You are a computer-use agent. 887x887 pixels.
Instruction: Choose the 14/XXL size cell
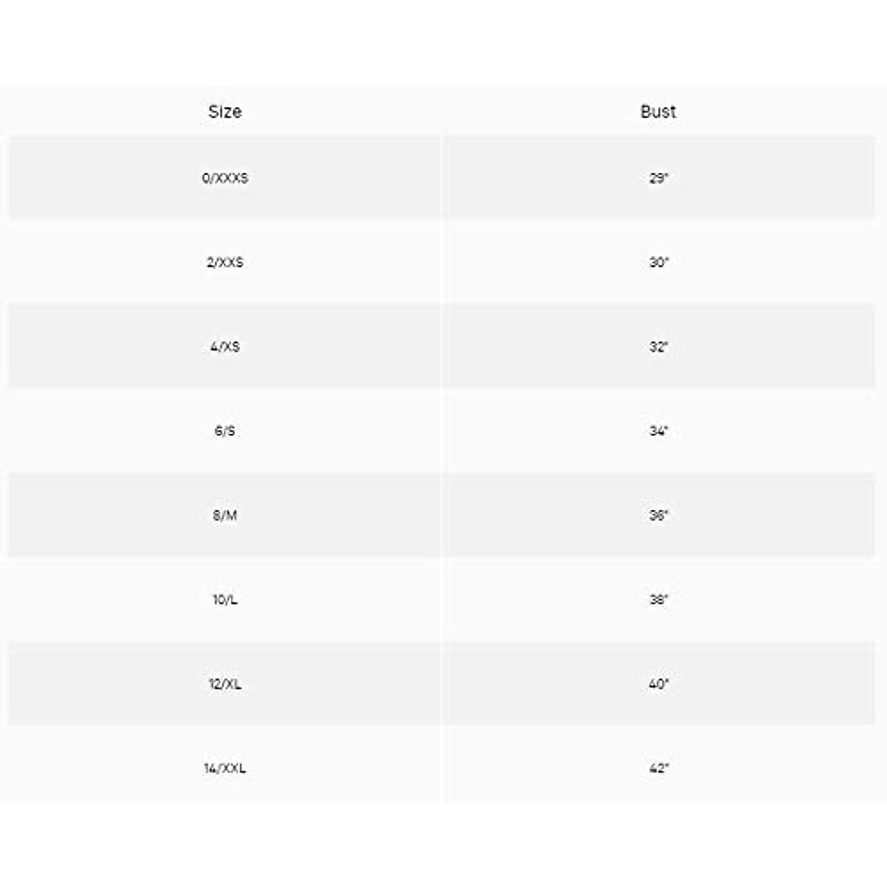[x=225, y=768]
